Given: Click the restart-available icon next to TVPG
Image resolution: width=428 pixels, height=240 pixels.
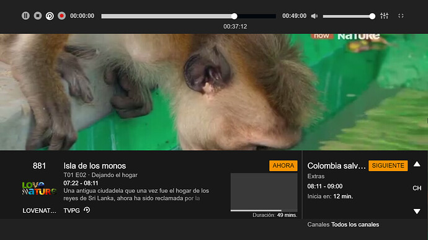Looking at the screenshot, I should 87,210.
